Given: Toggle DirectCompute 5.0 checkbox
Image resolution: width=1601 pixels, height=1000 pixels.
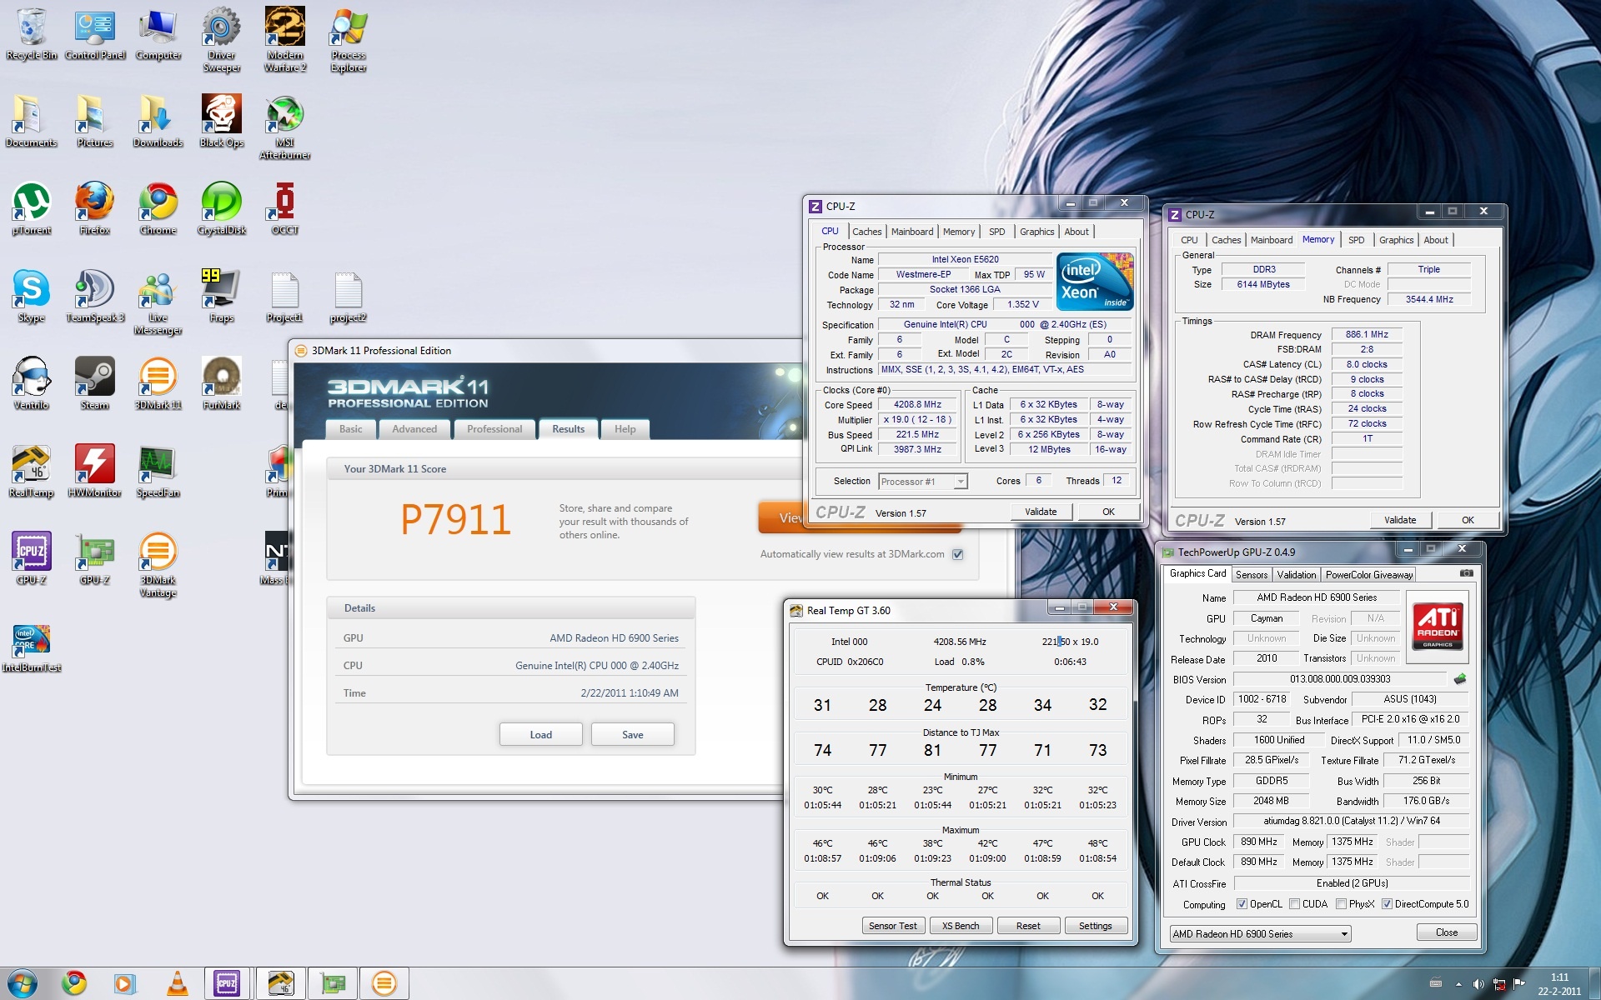Looking at the screenshot, I should [x=1388, y=904].
